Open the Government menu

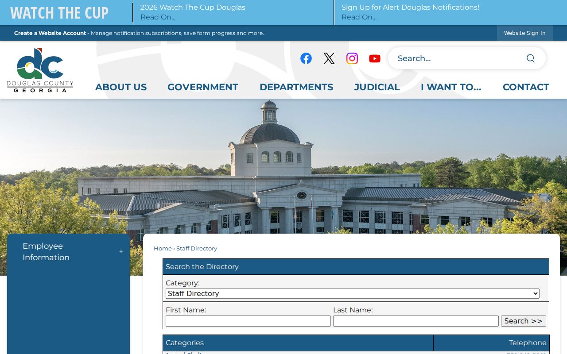click(x=203, y=87)
